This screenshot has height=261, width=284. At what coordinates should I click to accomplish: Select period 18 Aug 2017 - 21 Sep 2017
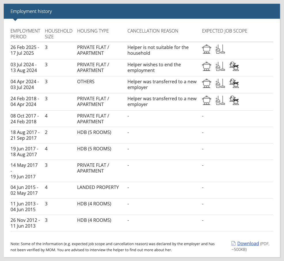pos(25,135)
